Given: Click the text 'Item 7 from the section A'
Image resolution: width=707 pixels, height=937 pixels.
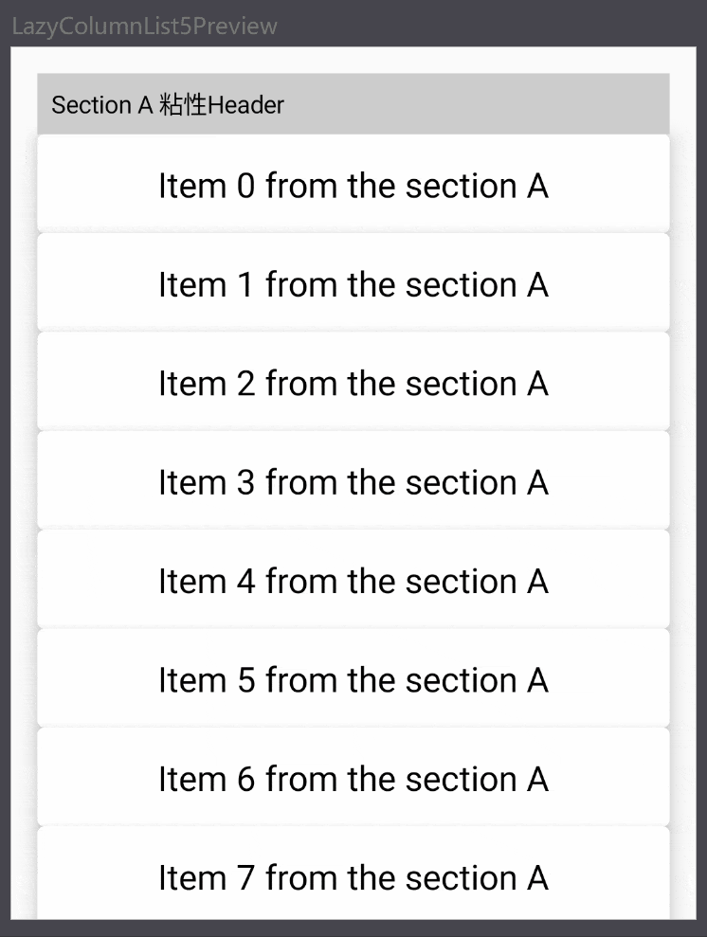Looking at the screenshot, I should click(x=353, y=877).
